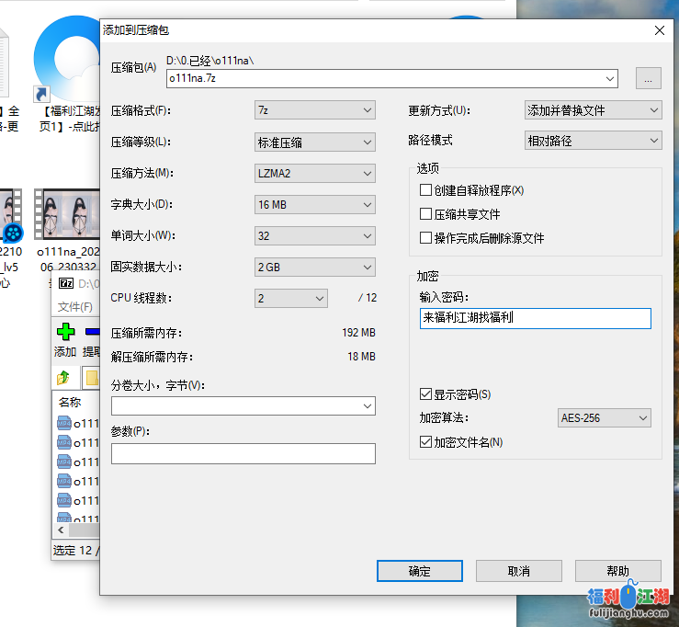Select the o111na video thumbnail on desktop
This screenshot has width=679, height=627.
pos(66,215)
